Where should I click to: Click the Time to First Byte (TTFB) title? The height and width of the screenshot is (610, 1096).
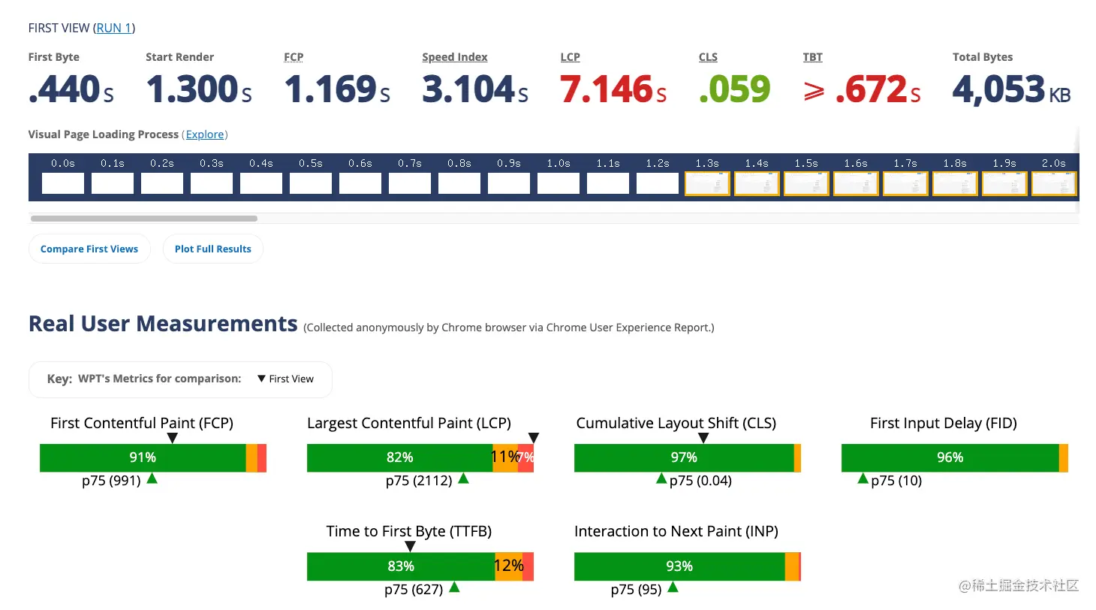(409, 531)
